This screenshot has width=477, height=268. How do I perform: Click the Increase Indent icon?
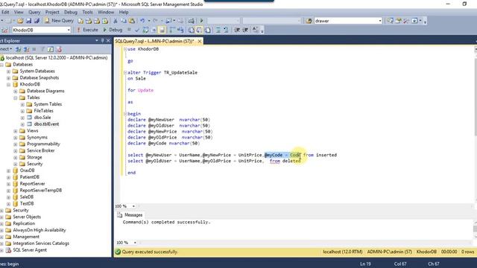[x=245, y=30]
